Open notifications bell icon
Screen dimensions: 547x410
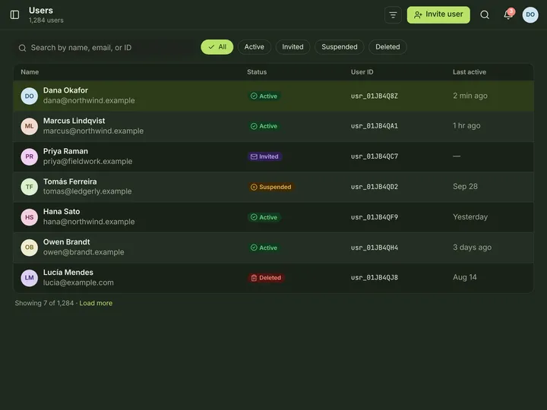(508, 14)
